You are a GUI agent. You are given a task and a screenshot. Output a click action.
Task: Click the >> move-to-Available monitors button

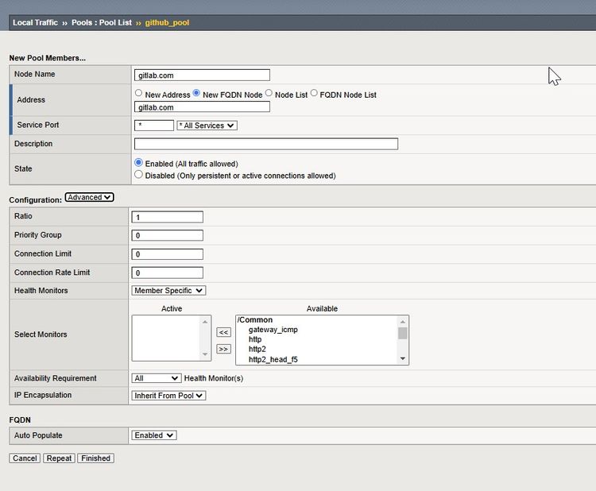click(223, 349)
